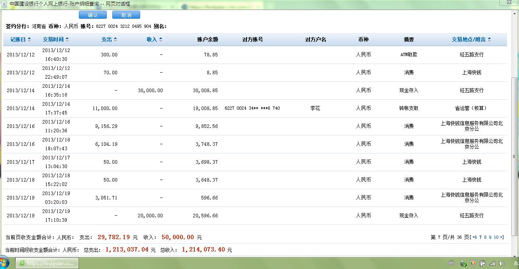Viewport: 519px width, 269px height.
Task: Click the next-page arrow in pagination
Action: [501, 238]
